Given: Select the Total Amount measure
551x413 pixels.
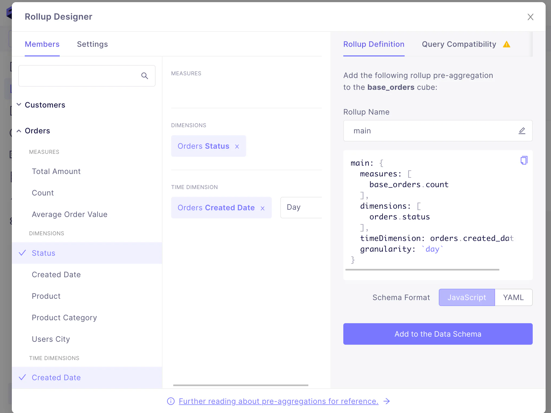Looking at the screenshot, I should pos(56,171).
